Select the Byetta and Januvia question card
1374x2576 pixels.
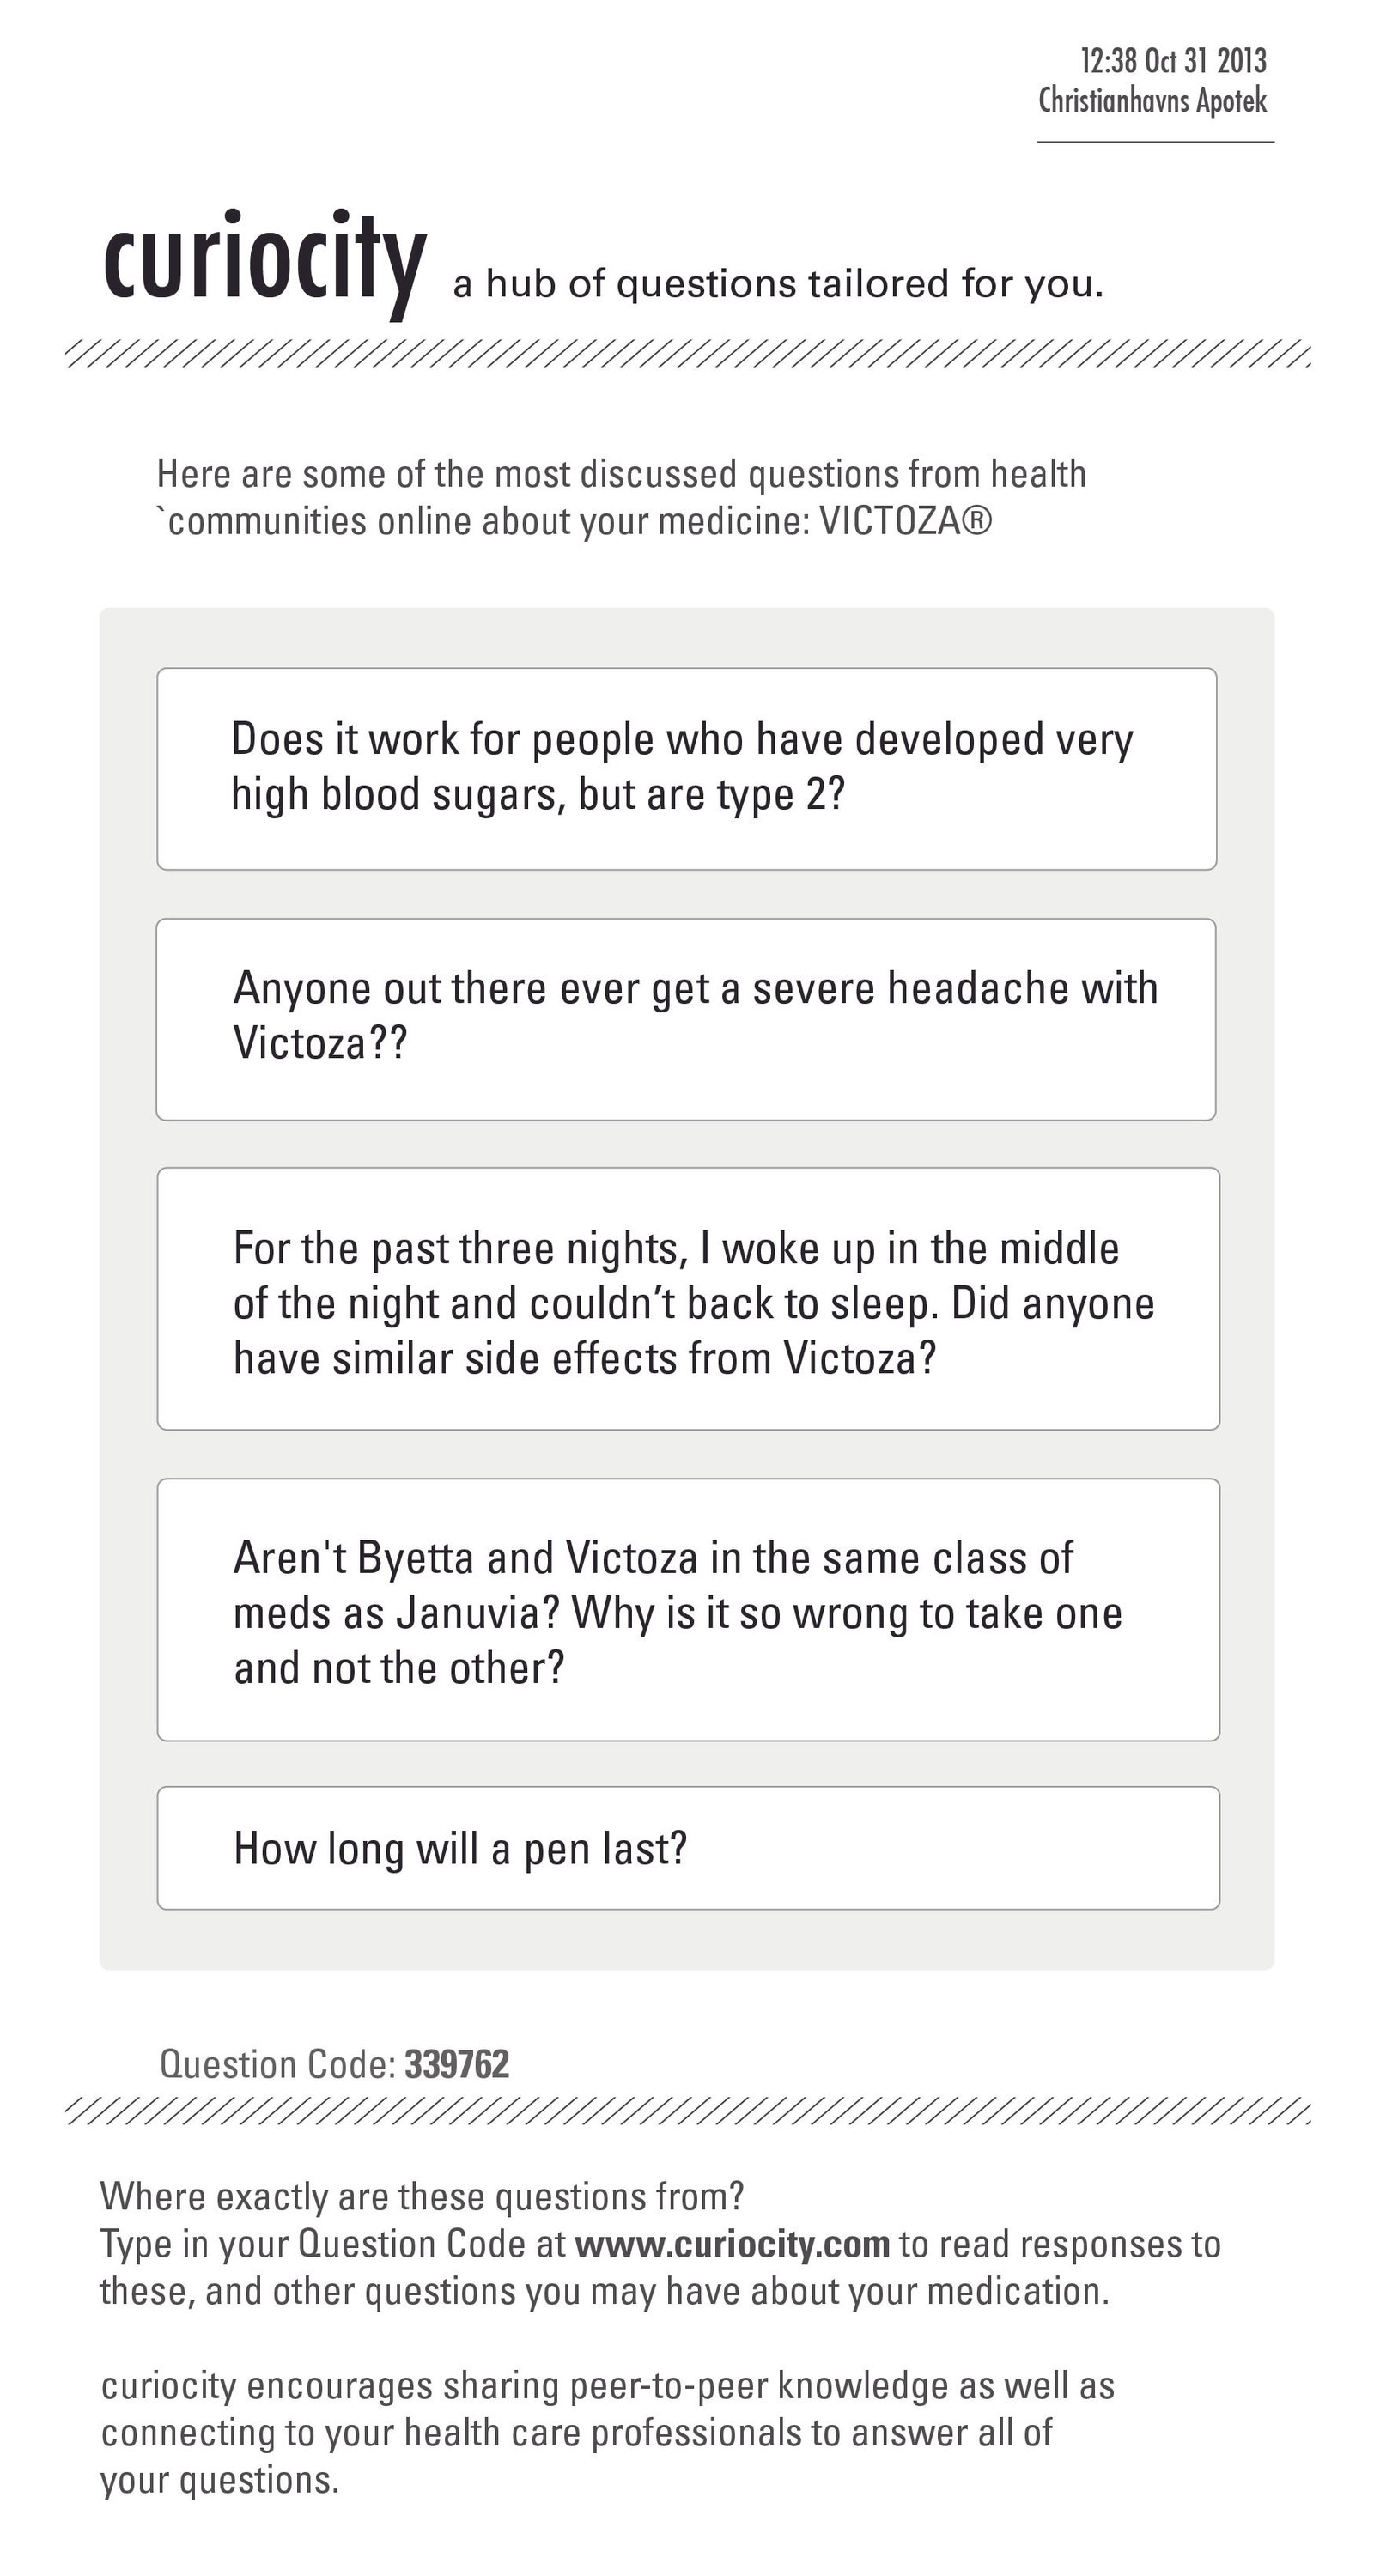(x=688, y=1609)
